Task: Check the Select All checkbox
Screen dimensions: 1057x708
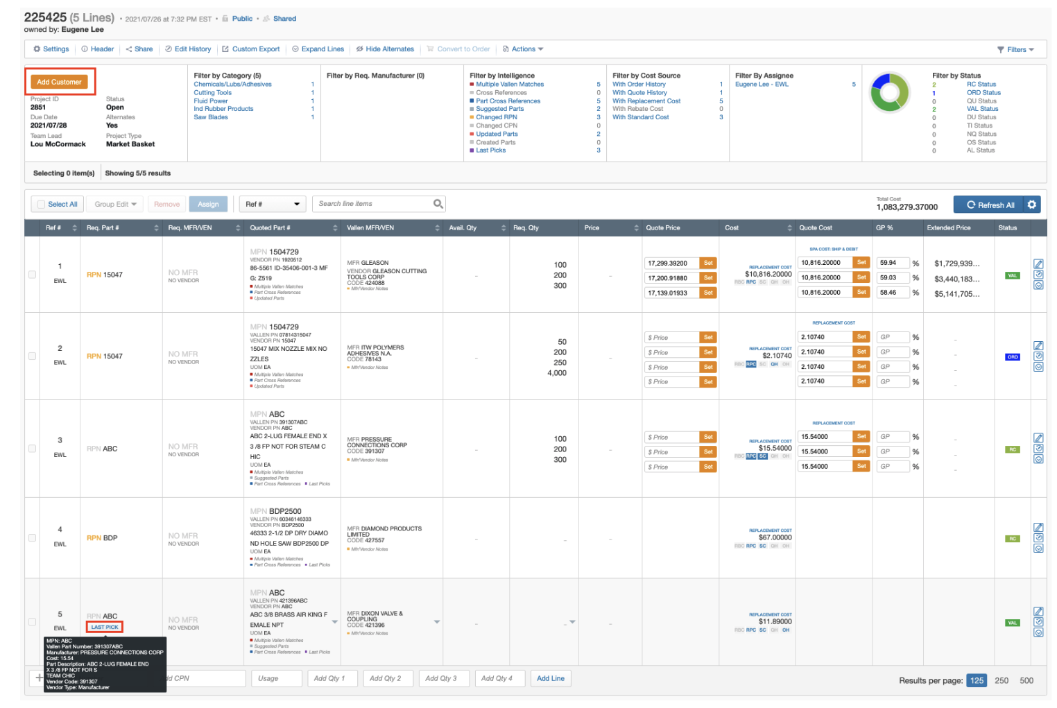Action: (x=41, y=204)
